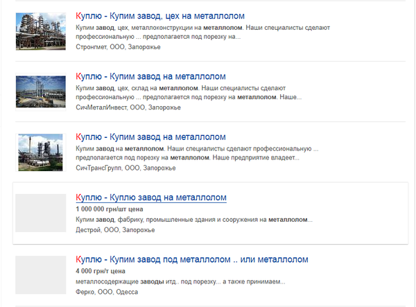416x307 pixels.
Task: Click empty image placeholder of Ферко listing
Action: click(x=41, y=275)
